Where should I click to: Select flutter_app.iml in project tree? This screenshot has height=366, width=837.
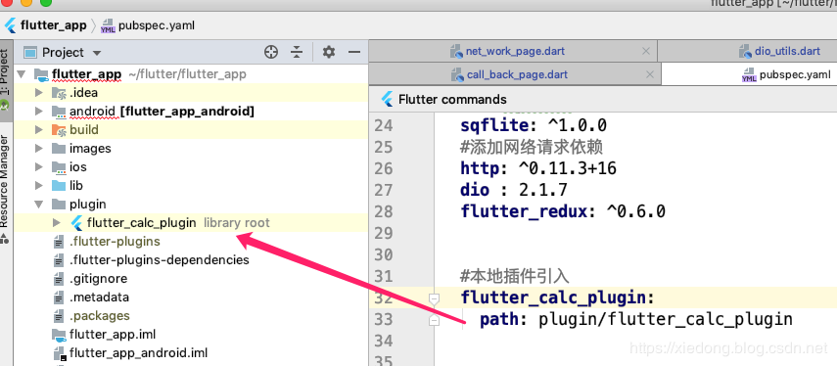113,335
